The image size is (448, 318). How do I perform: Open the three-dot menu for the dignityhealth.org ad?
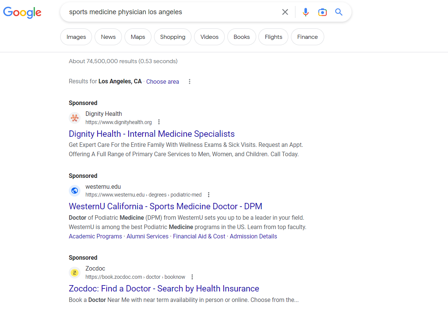point(159,122)
